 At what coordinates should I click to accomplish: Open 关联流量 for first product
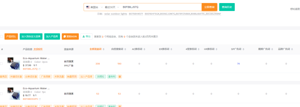[59, 77]
